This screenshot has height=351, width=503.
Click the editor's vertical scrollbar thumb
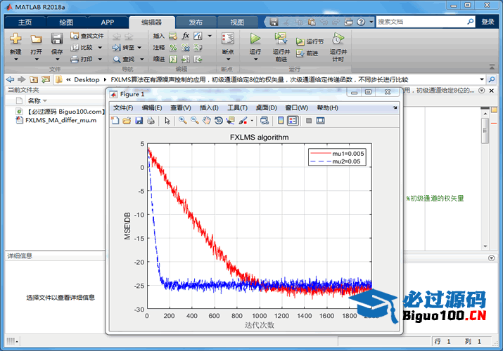click(x=485, y=131)
